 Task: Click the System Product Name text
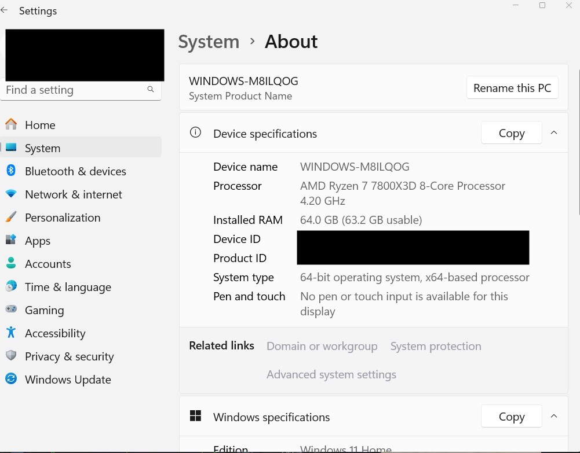point(240,96)
